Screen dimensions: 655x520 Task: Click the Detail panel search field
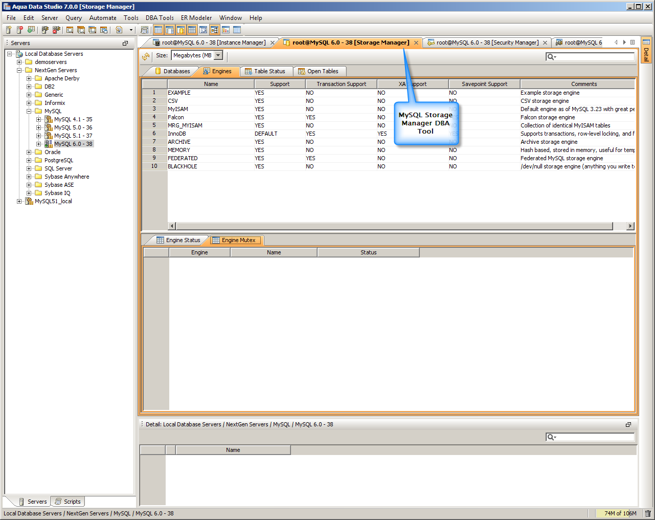click(590, 437)
